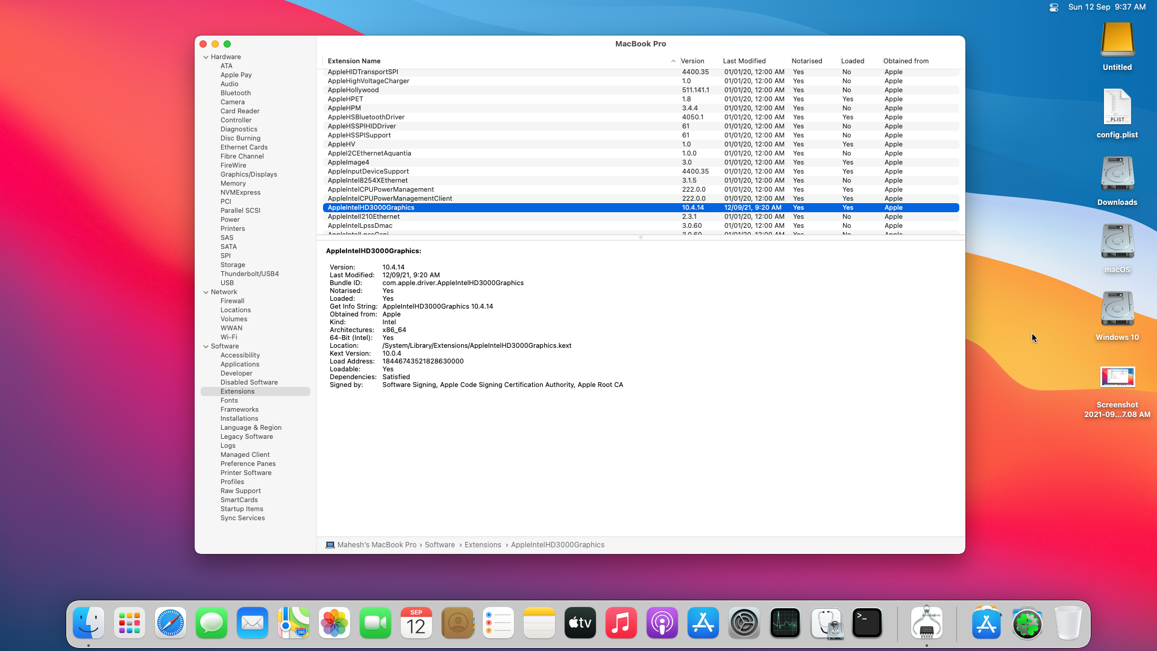Collapse the Software sidebar group
The image size is (1157, 651).
tap(206, 347)
